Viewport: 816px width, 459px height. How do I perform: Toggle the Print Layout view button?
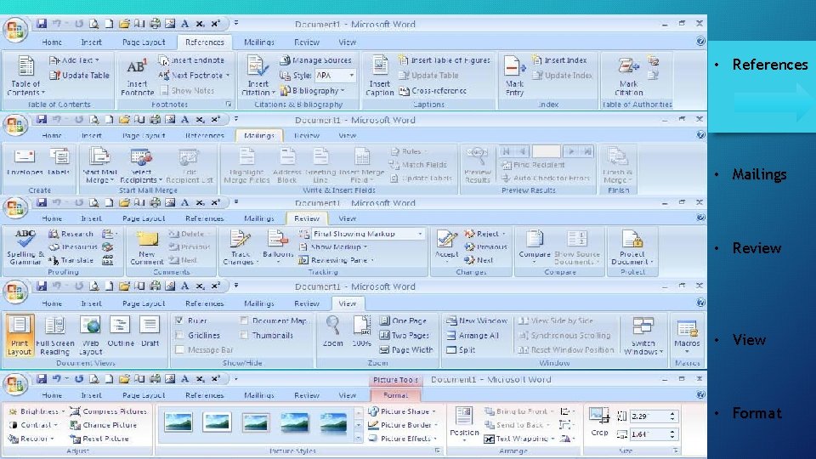[x=20, y=335]
